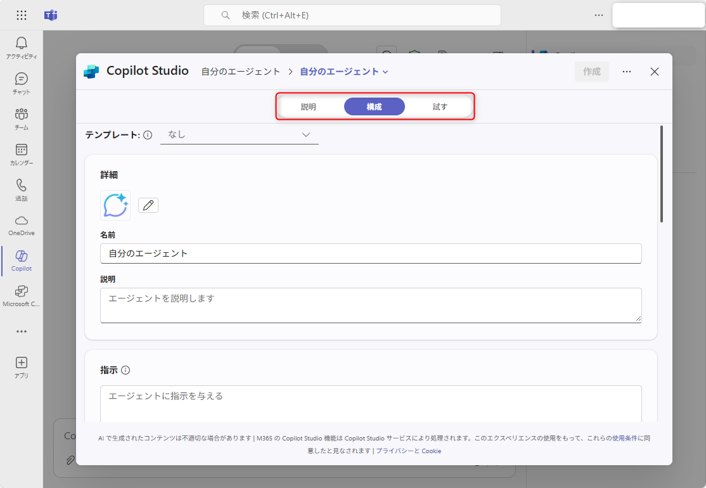This screenshot has height=488, width=706.
Task: Open the プライバシーと Cookie link
Action: coord(408,451)
